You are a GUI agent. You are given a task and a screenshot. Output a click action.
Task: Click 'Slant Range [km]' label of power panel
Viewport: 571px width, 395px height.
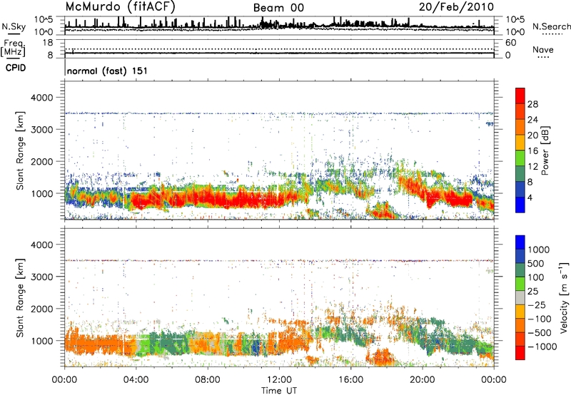point(20,150)
